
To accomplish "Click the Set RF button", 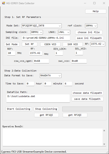I will pyautogui.click(x=29, y=44).
